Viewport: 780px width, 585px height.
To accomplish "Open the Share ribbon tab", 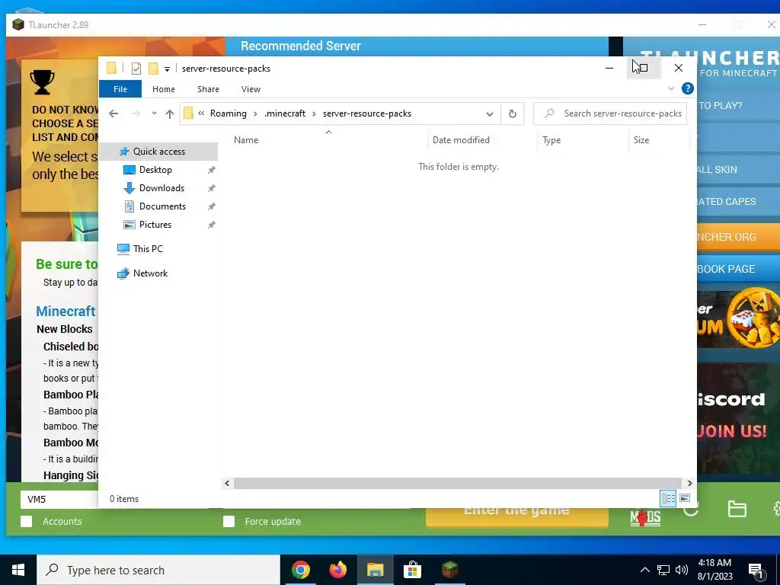I will (x=208, y=89).
